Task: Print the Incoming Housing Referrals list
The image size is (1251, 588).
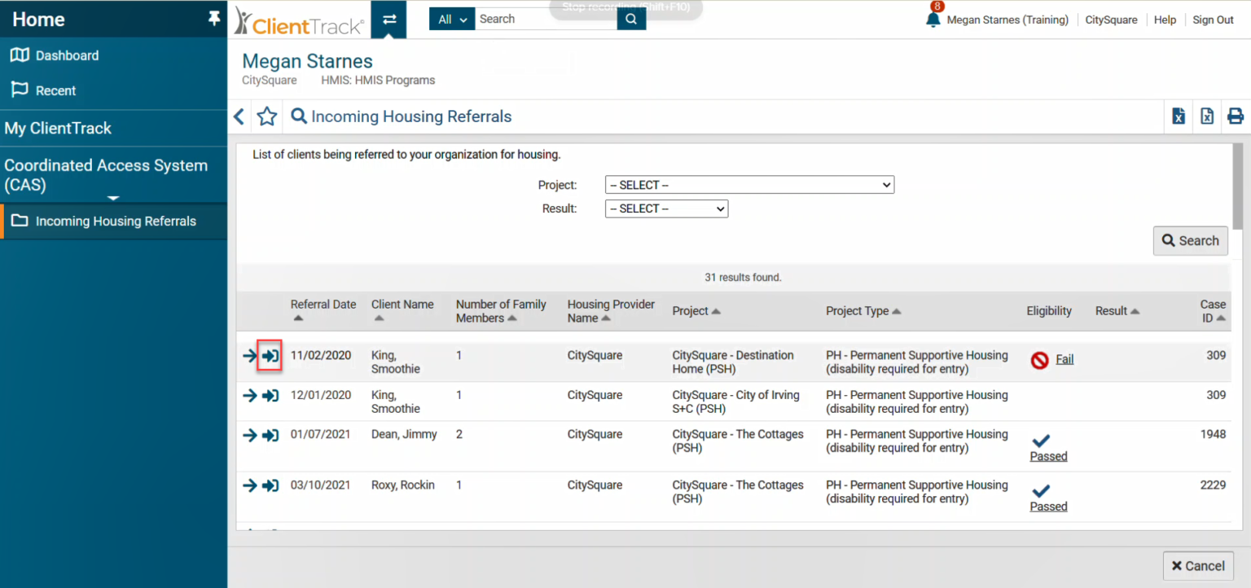Action: (x=1236, y=116)
